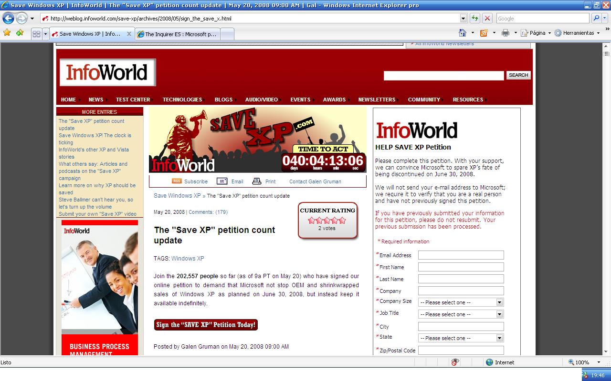Click the Email envelope icon
The height and width of the screenshot is (381, 611).
(x=222, y=181)
